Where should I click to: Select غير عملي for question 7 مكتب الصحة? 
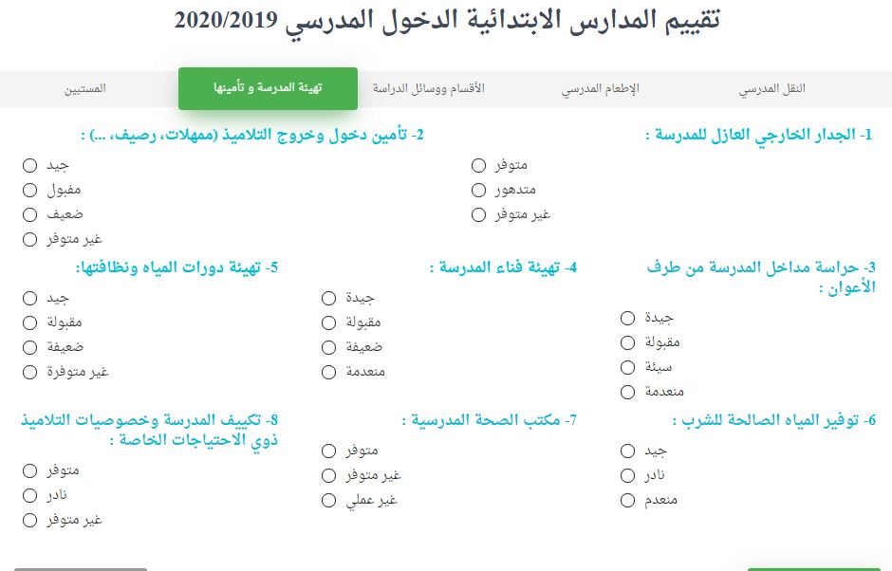(x=329, y=500)
